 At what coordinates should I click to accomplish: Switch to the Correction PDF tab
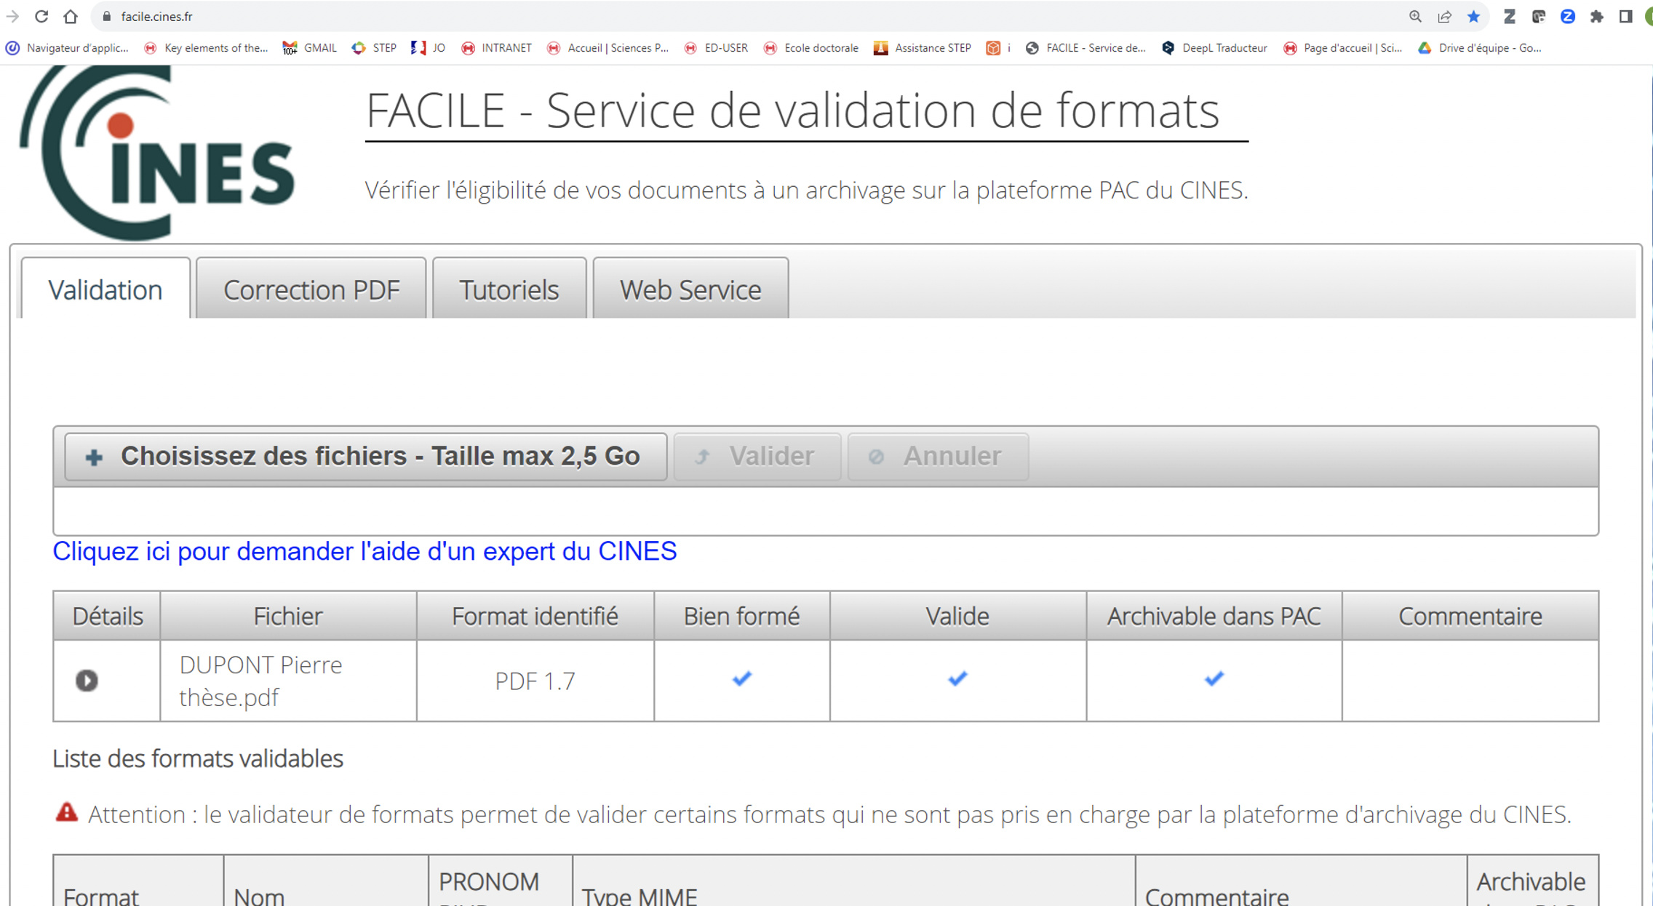click(x=311, y=289)
